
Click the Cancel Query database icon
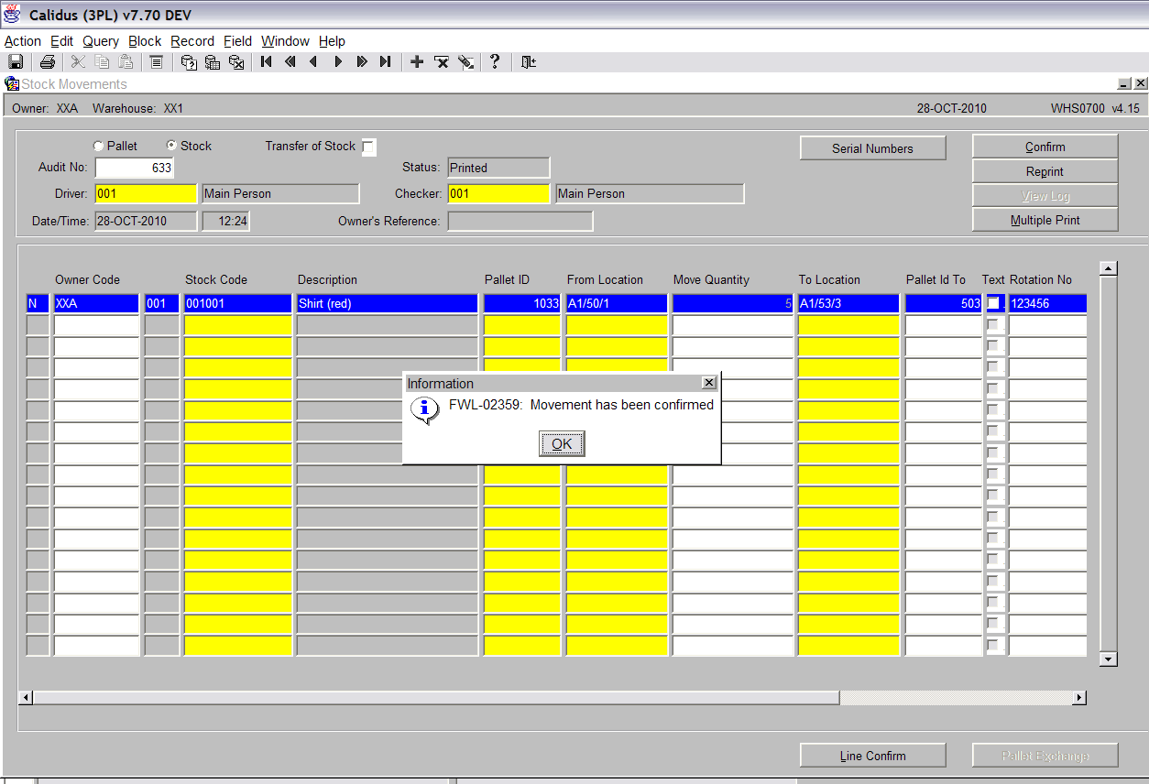coord(236,61)
